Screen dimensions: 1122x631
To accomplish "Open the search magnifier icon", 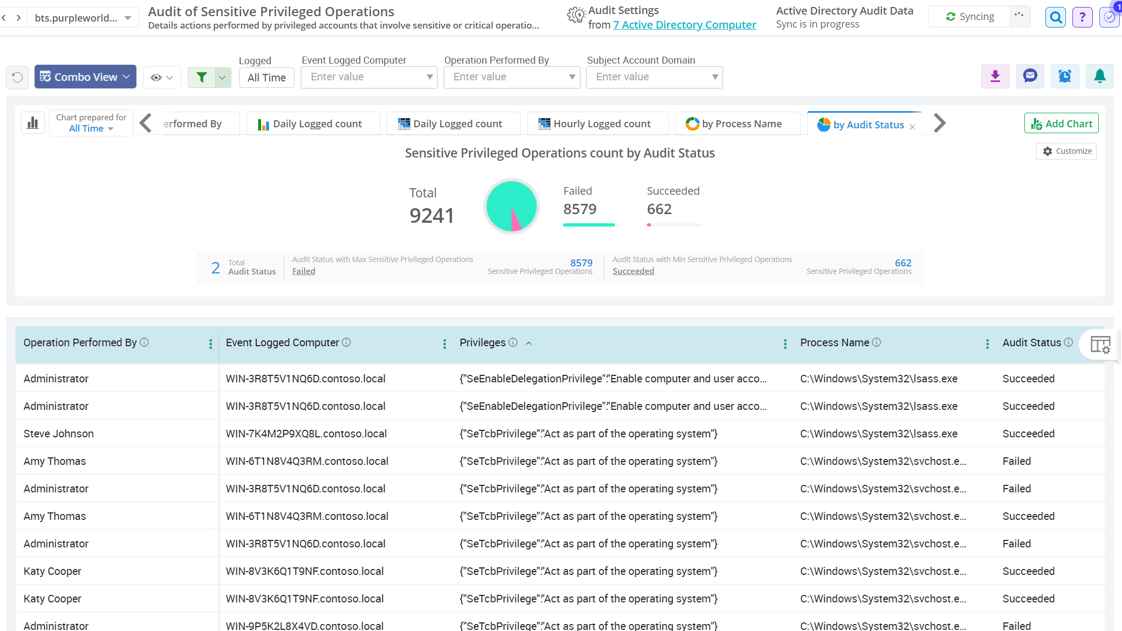I will (1056, 17).
